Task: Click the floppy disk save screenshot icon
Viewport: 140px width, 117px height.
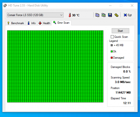Action: (110, 15)
